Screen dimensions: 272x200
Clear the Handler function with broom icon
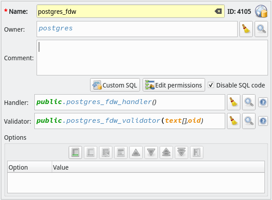[234, 102]
